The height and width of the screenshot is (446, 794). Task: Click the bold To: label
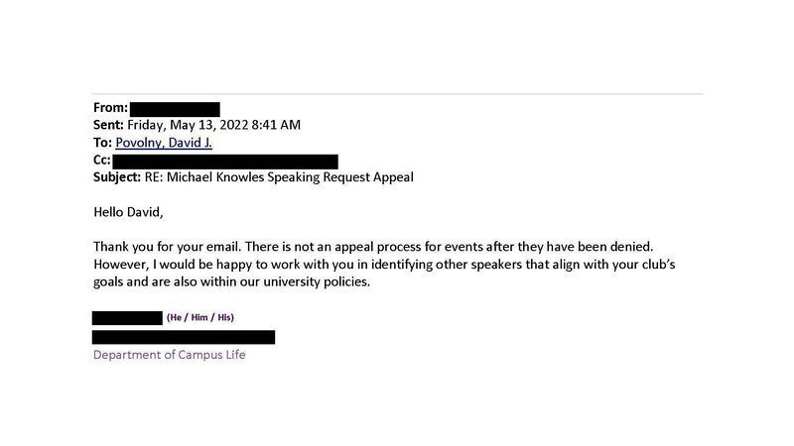pos(102,143)
